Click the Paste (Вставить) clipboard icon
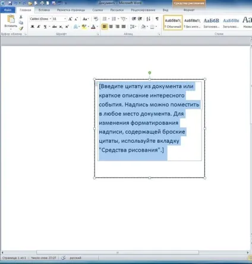The image size is (252, 264). click(x=11, y=19)
